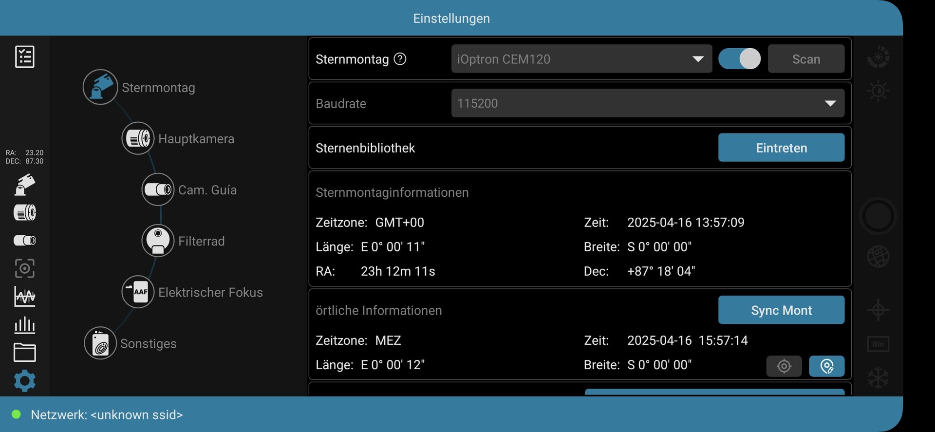Open Sternmontag settings section
This screenshot has height=432, width=935.
point(158,88)
